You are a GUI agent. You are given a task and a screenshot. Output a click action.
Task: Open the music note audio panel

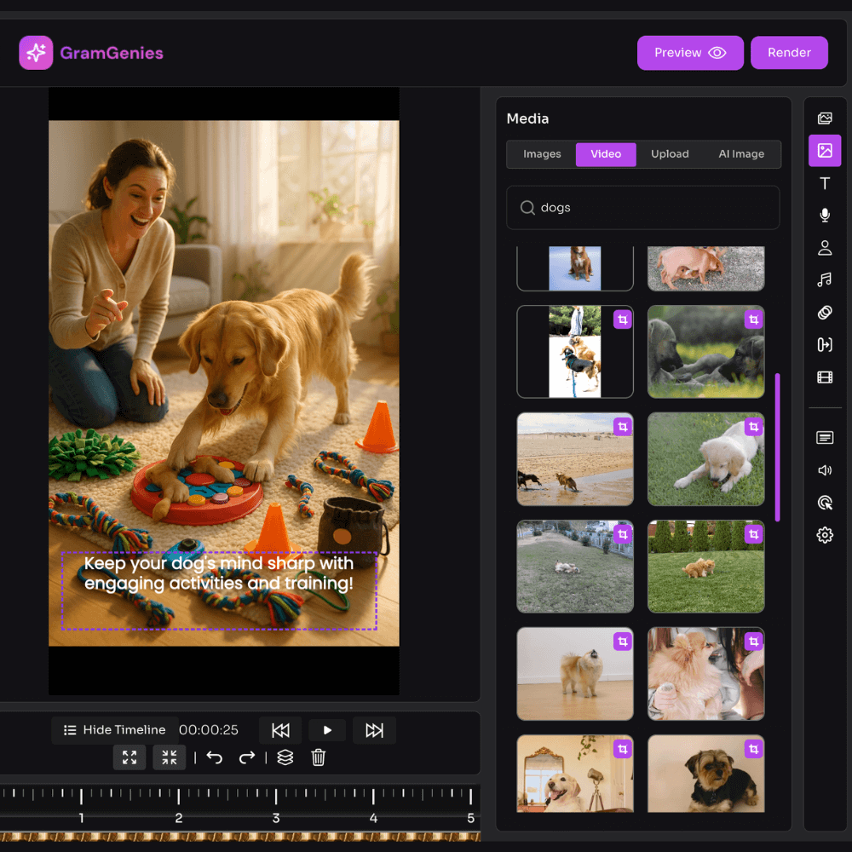tap(825, 280)
